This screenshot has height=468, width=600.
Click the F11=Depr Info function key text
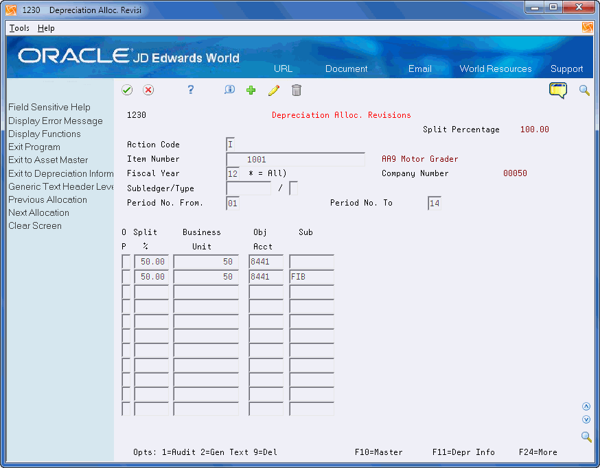pos(463,452)
